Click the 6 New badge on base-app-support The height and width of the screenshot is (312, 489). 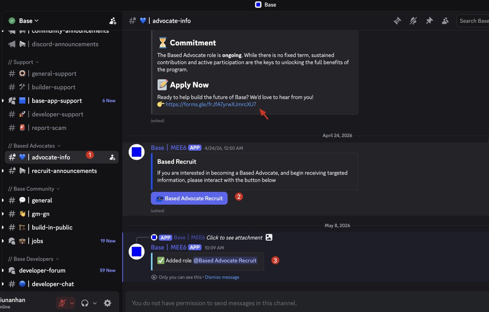(109, 101)
